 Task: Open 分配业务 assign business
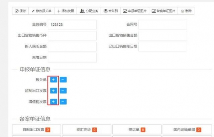[x=89, y=11]
